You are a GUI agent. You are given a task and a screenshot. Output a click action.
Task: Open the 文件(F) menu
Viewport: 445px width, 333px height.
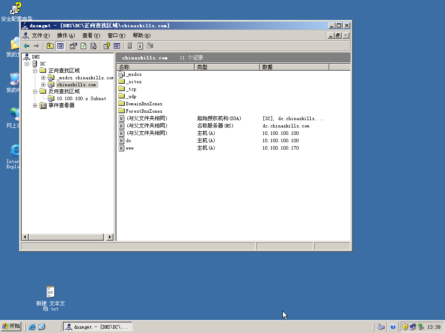(40, 36)
